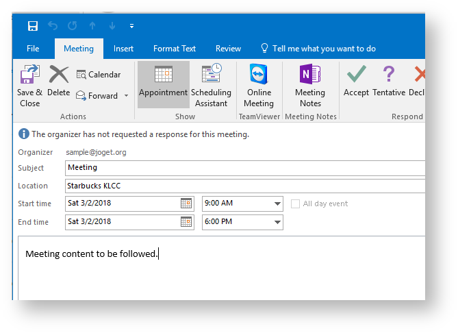
Task: Open the Format Text tab
Action: pos(175,49)
